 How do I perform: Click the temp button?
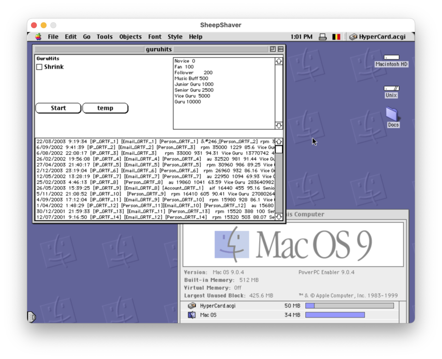pos(105,108)
